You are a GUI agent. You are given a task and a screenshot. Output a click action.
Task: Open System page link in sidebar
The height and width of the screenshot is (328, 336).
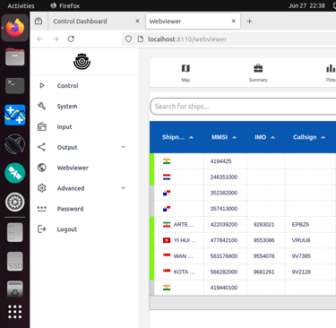(67, 106)
